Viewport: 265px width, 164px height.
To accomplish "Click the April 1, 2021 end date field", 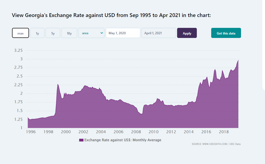I will tap(159, 33).
